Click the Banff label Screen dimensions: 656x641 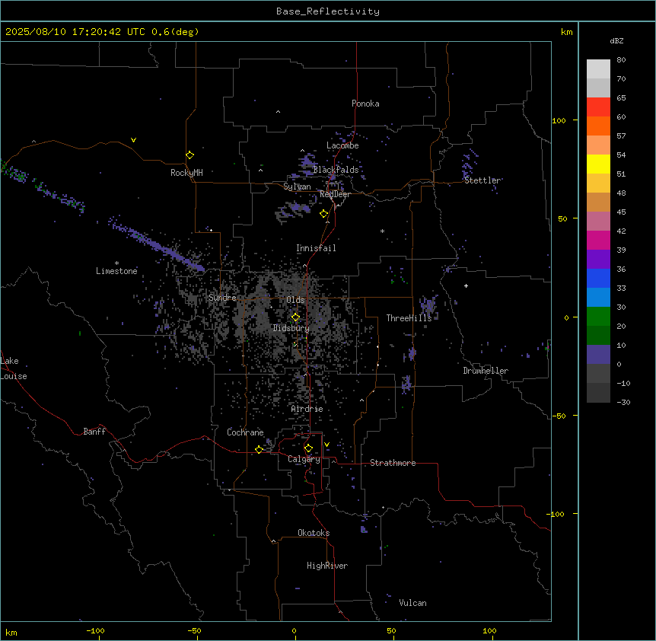[94, 432]
